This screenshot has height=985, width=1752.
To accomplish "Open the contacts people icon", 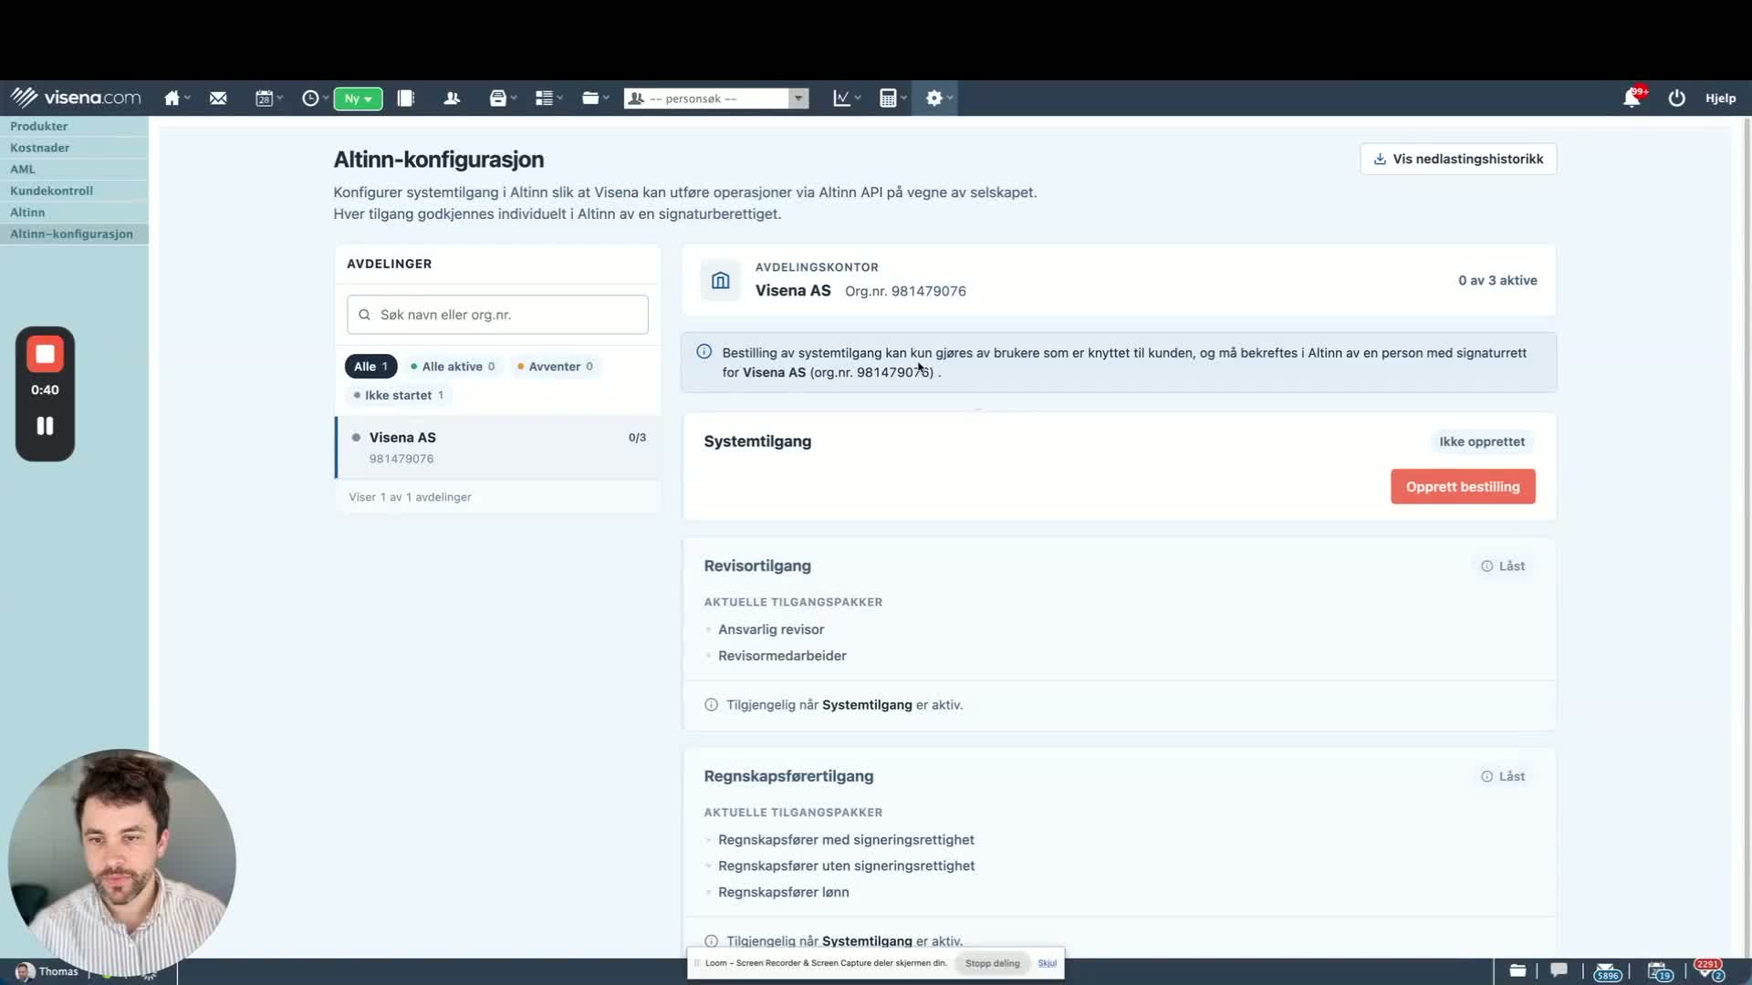I will pyautogui.click(x=452, y=98).
